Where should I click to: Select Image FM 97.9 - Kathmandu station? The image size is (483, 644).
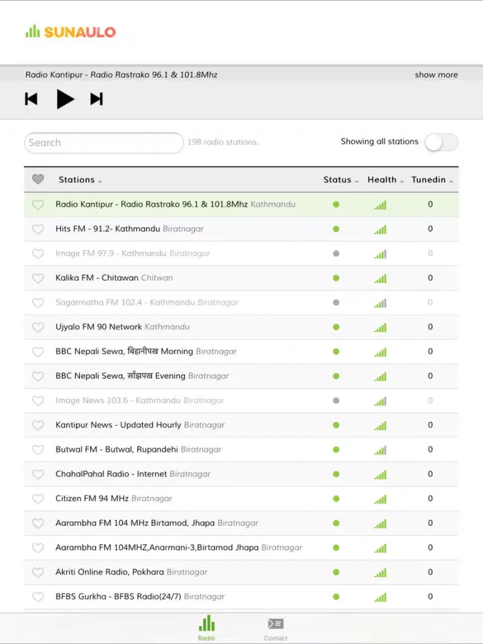coord(241,253)
